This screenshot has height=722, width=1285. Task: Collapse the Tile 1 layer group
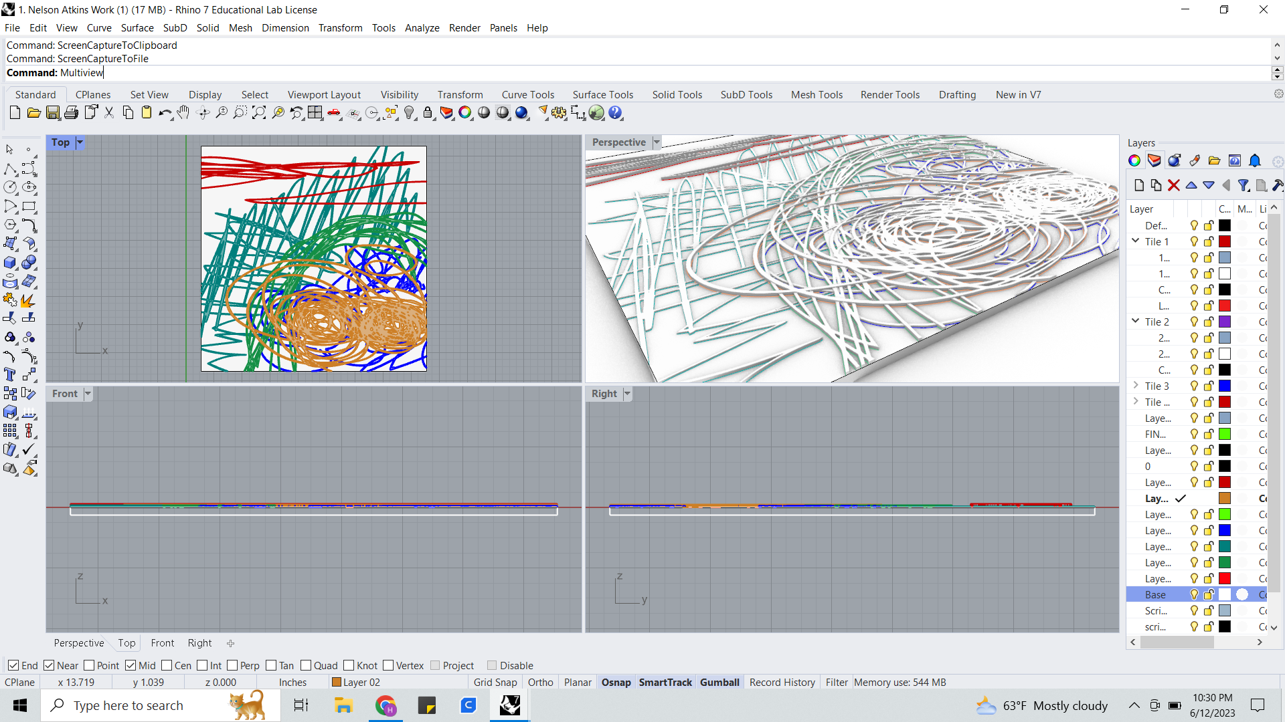point(1136,241)
